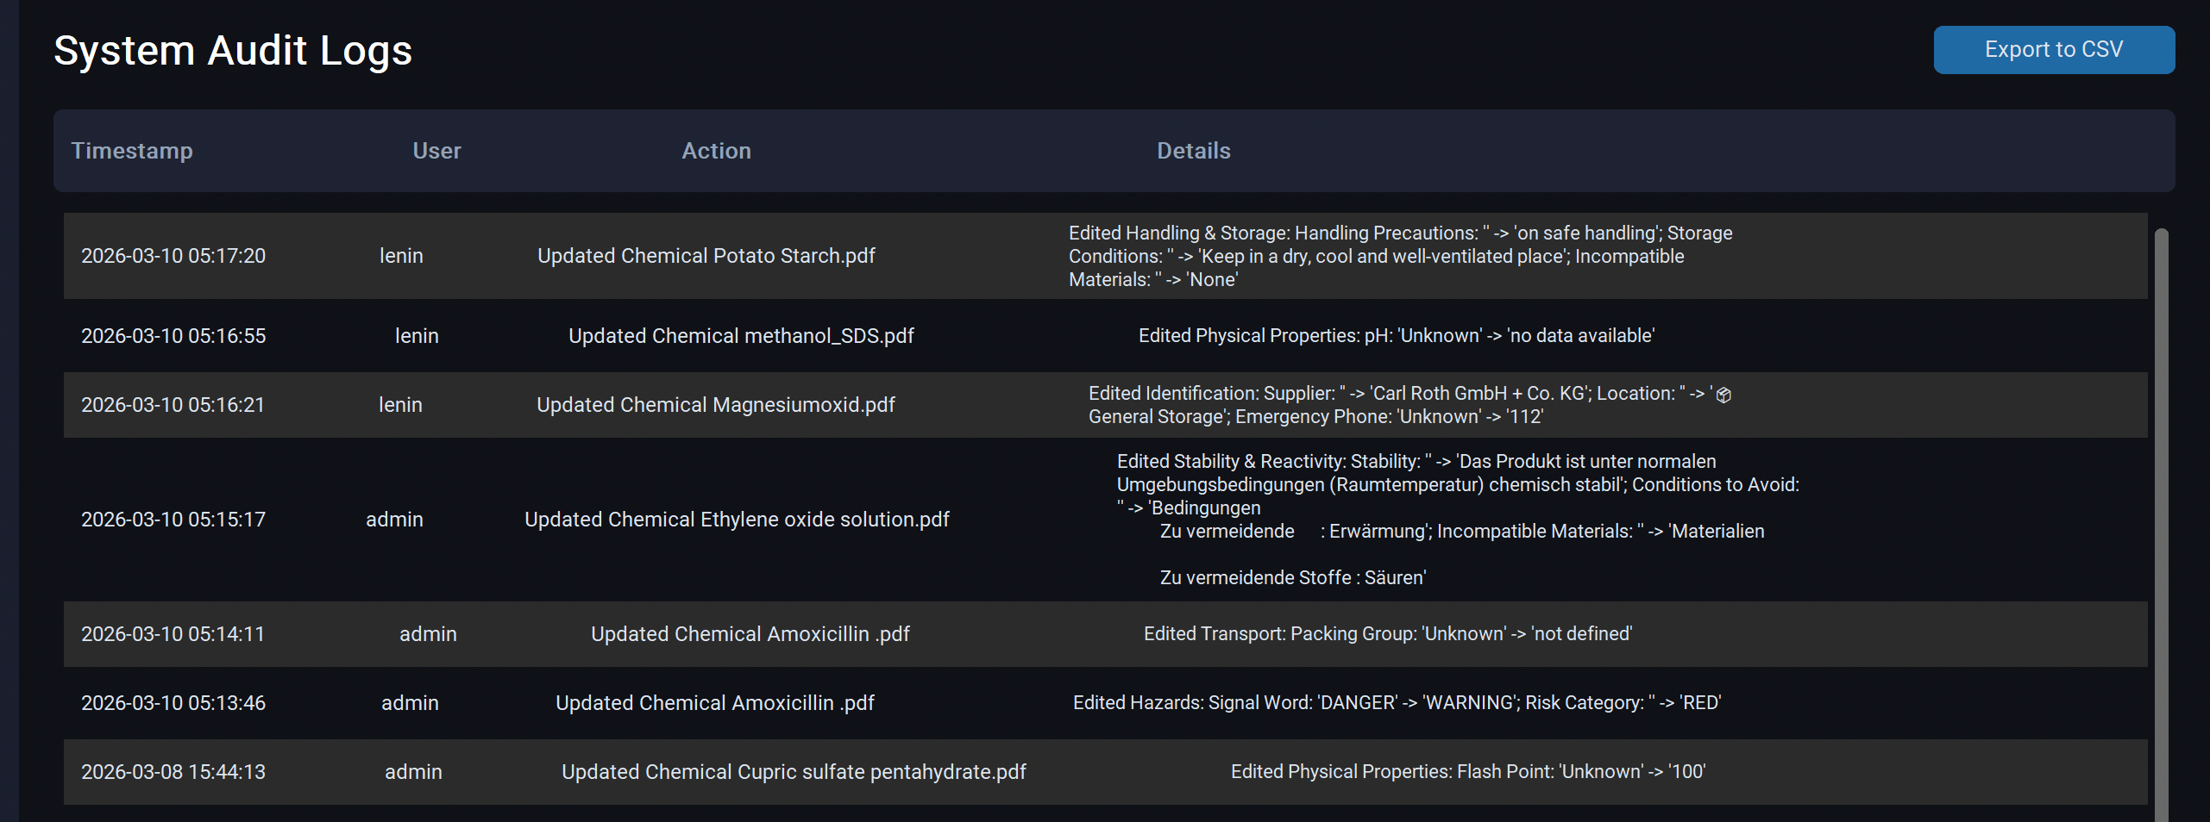This screenshot has width=2210, height=822.
Task: Click the Details column header
Action: [x=1193, y=151]
